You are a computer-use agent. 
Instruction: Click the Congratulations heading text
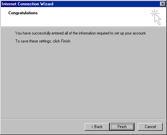(23, 13)
